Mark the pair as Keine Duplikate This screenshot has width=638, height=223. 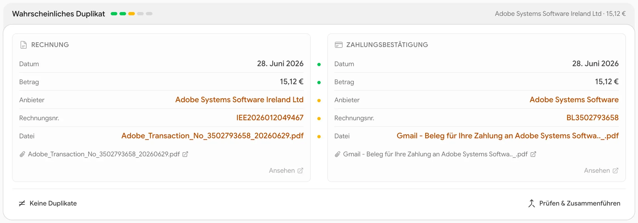point(48,203)
